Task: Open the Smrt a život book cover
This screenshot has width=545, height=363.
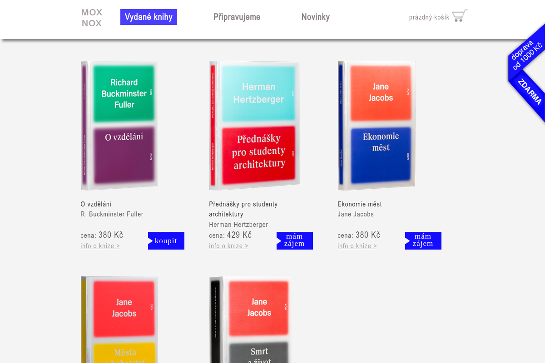Action: [251, 320]
